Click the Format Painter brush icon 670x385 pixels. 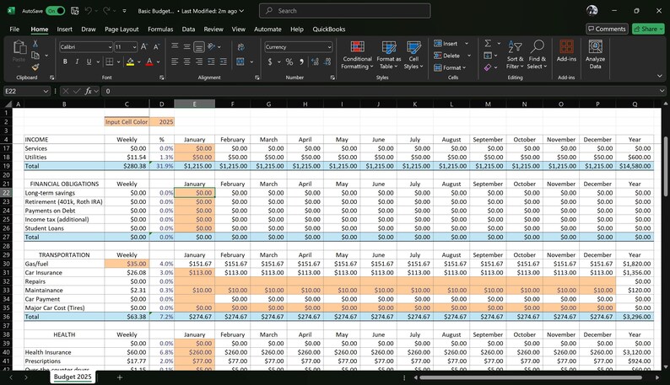coord(35,67)
